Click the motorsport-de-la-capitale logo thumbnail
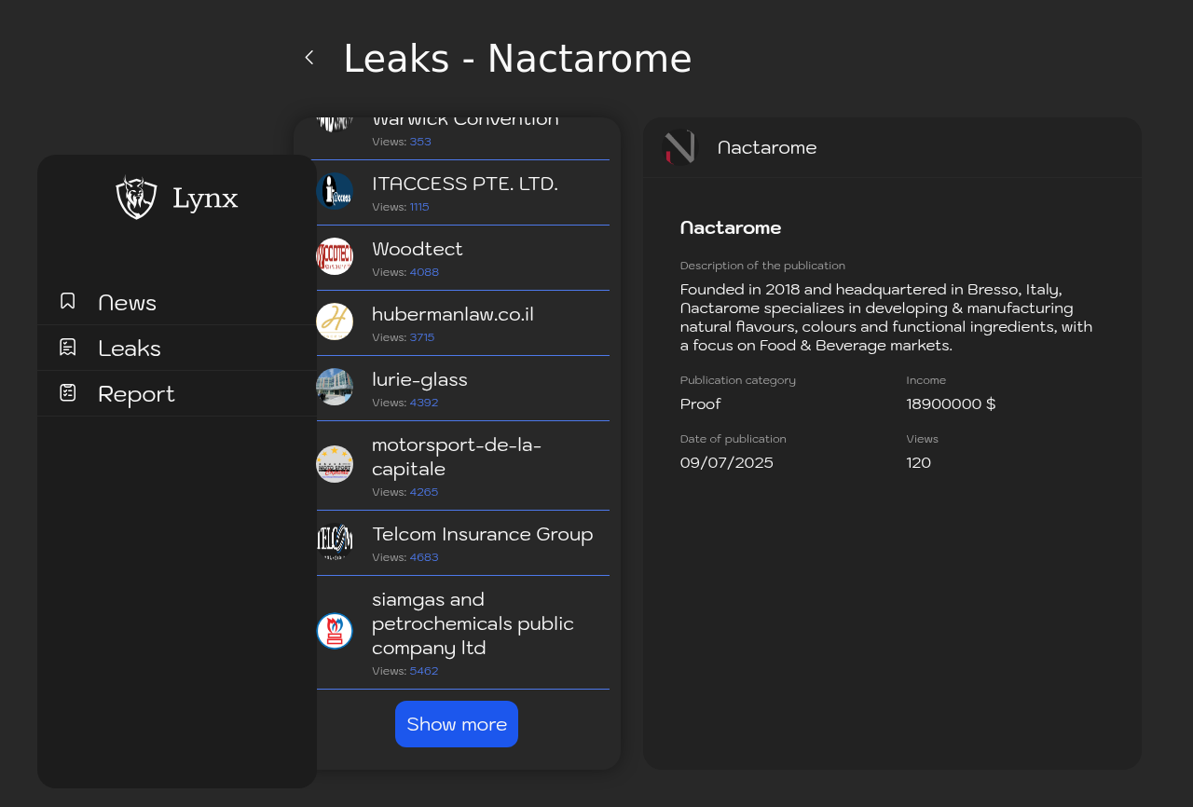1193x807 pixels. click(335, 464)
